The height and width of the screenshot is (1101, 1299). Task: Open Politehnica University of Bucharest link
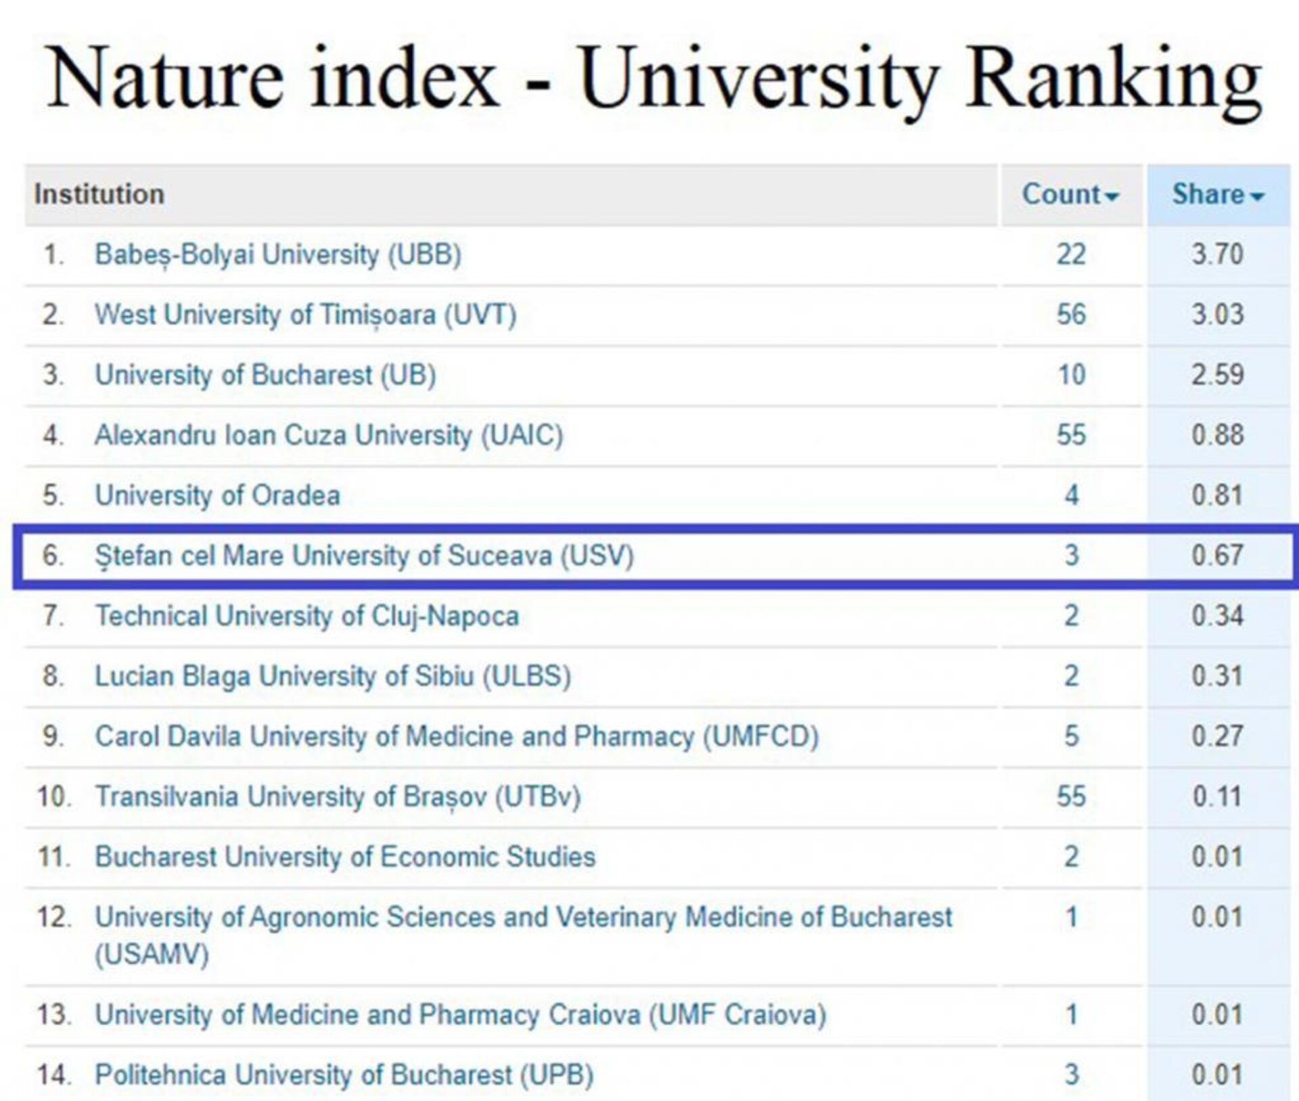pyautogui.click(x=344, y=1075)
